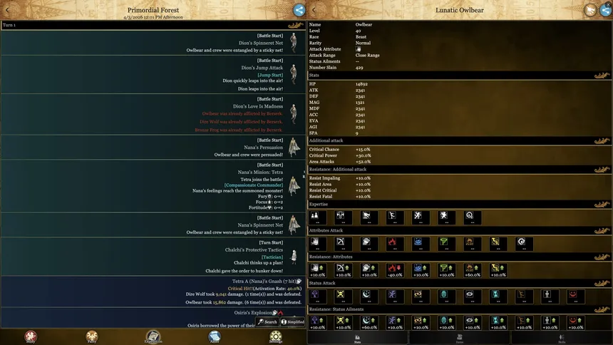Open the Compassionate Commander skill link
The image size is (613, 345).
coord(253,185)
